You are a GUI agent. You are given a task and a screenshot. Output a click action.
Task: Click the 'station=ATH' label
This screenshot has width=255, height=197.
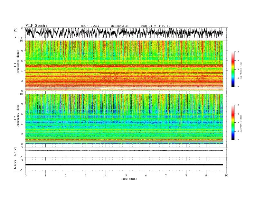[x=119, y=26]
